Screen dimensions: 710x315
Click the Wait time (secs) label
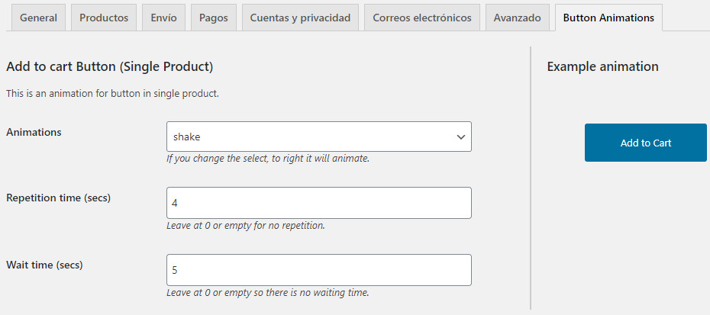point(44,265)
